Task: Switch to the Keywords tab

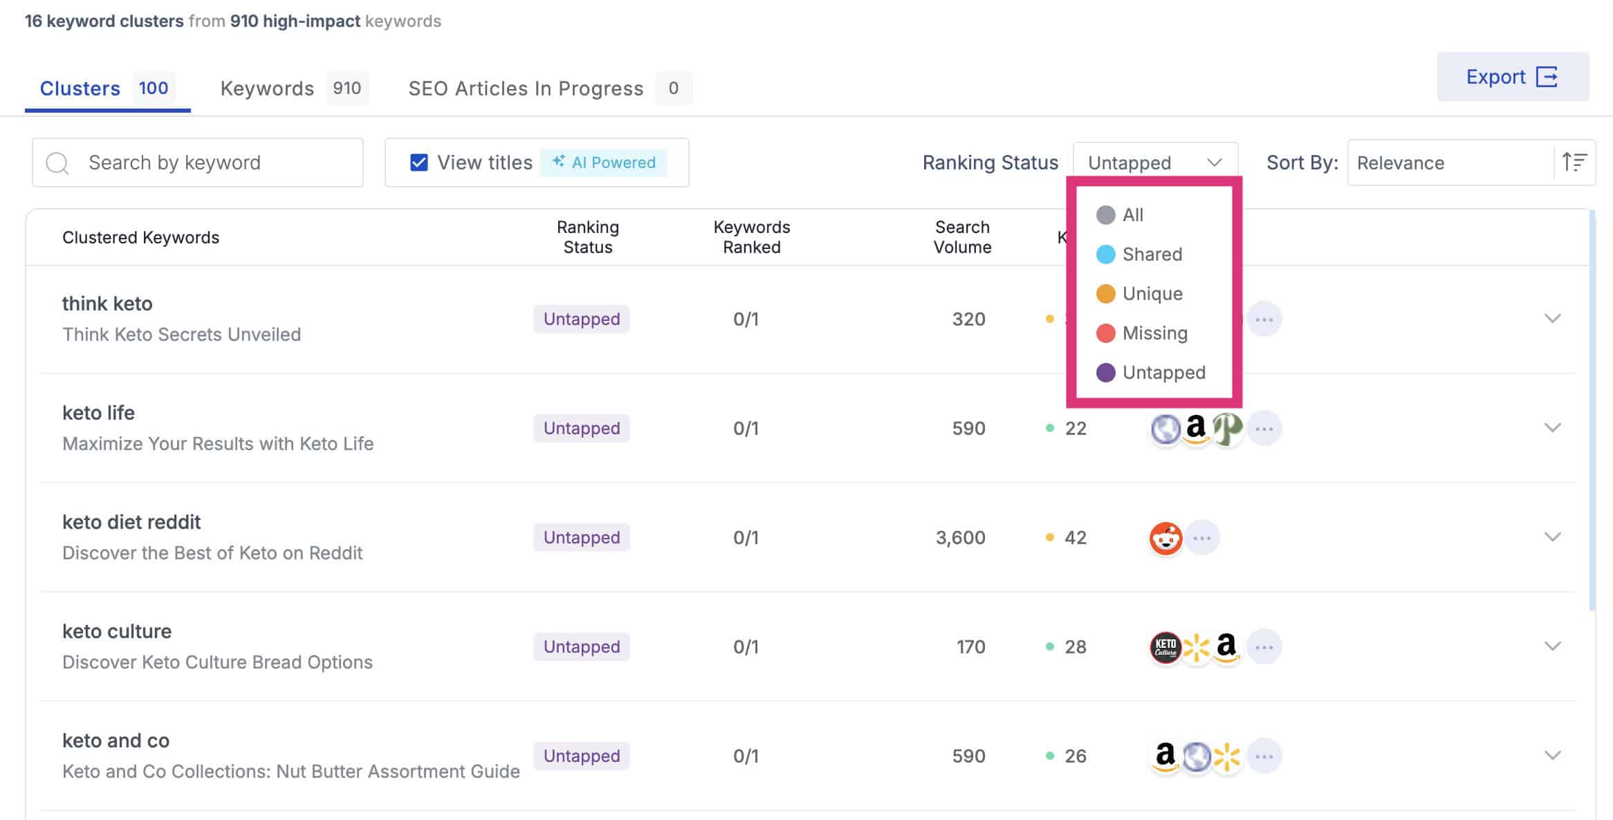Action: 293,88
